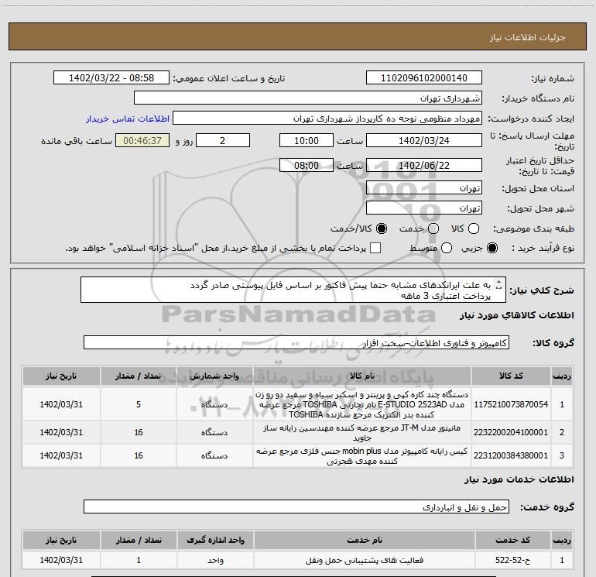Screen dimensions: 596x577
Task: Click the واحد اندازه گیری column header
Action: point(215,540)
